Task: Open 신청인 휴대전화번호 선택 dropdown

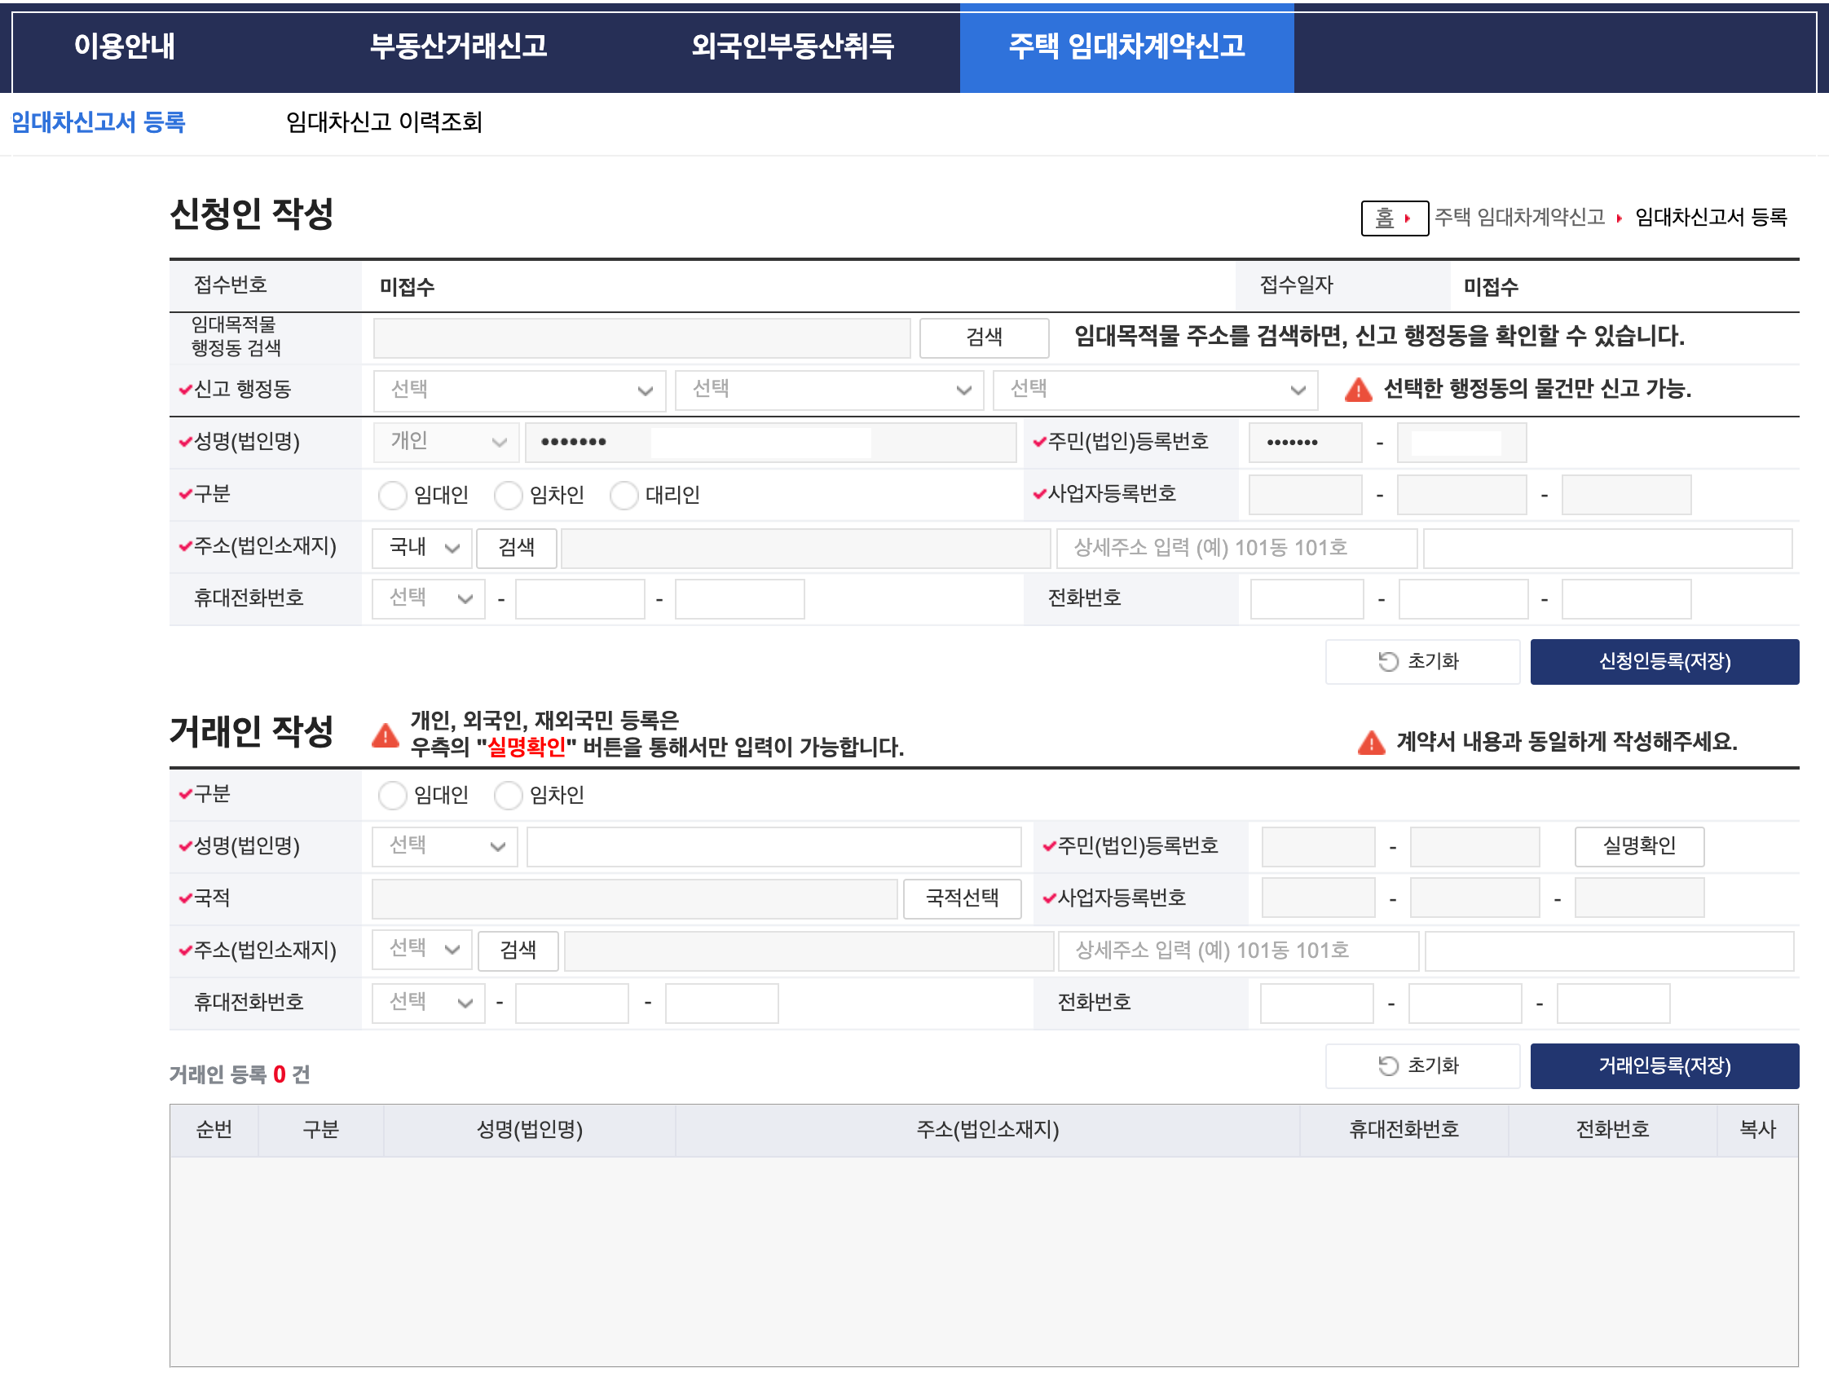Action: [428, 598]
